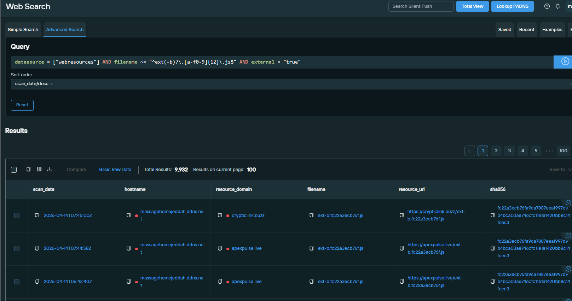Copy the crypticlink.buzz resource URL

click(401, 215)
